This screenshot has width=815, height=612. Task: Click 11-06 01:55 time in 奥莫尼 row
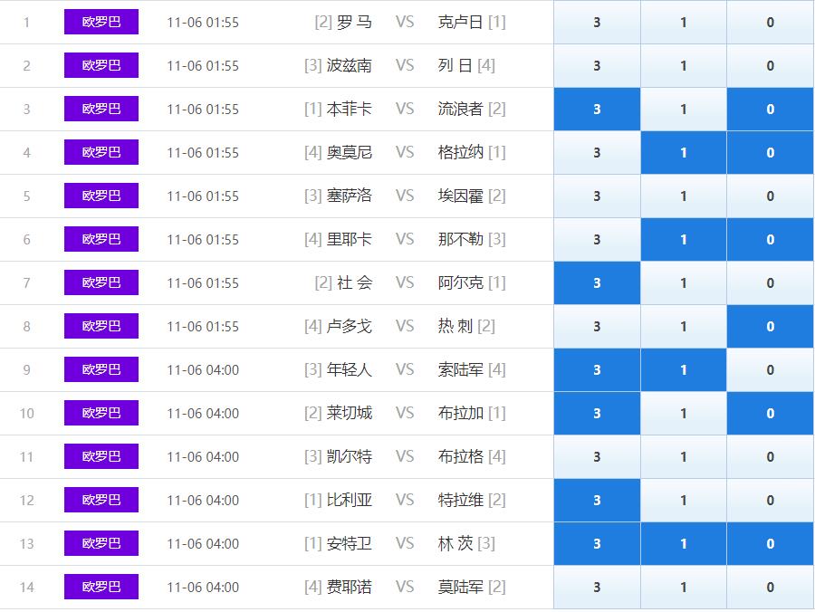(203, 153)
